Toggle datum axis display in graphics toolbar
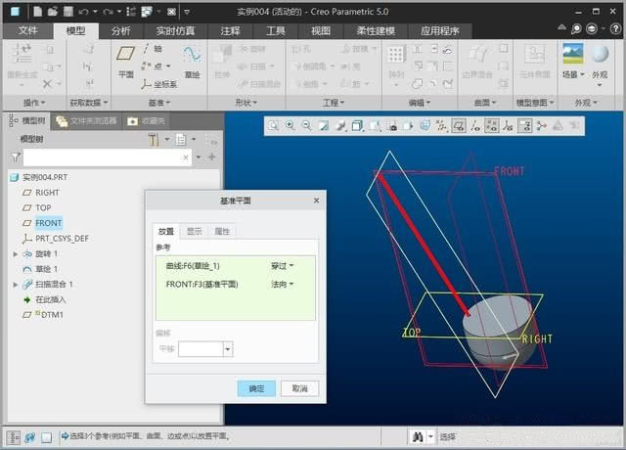This screenshot has height=450, width=626. [475, 126]
